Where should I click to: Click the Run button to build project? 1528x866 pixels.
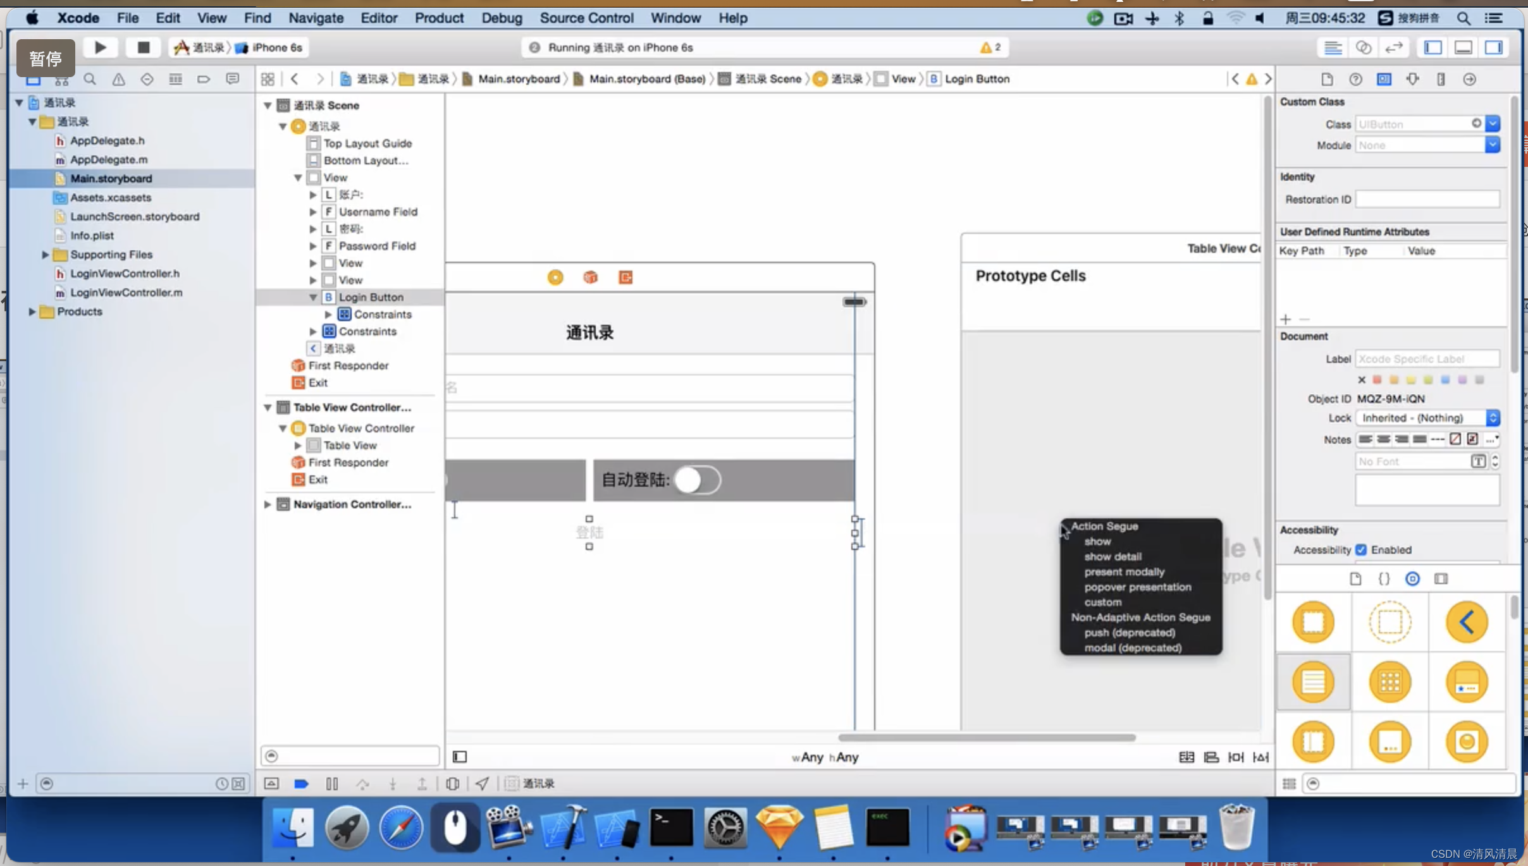(x=101, y=47)
